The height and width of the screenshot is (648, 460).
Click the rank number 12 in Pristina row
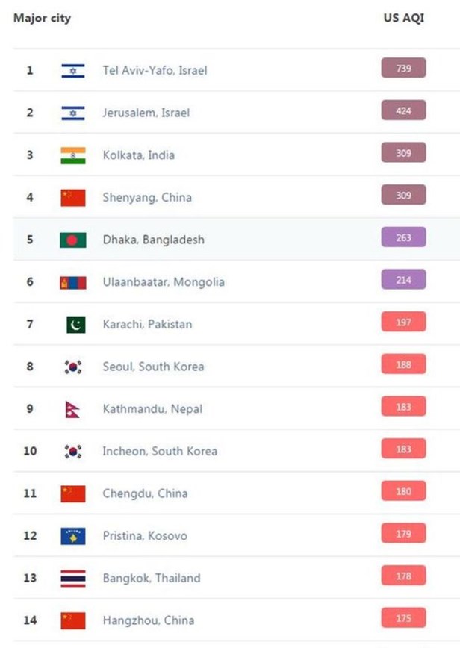[x=30, y=536]
